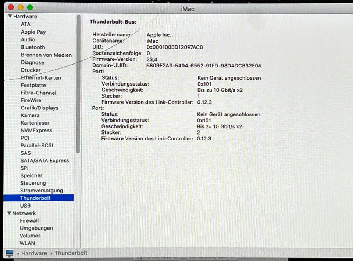Show WLAN network information
Viewport: 353px width, 261px height.
click(27, 243)
